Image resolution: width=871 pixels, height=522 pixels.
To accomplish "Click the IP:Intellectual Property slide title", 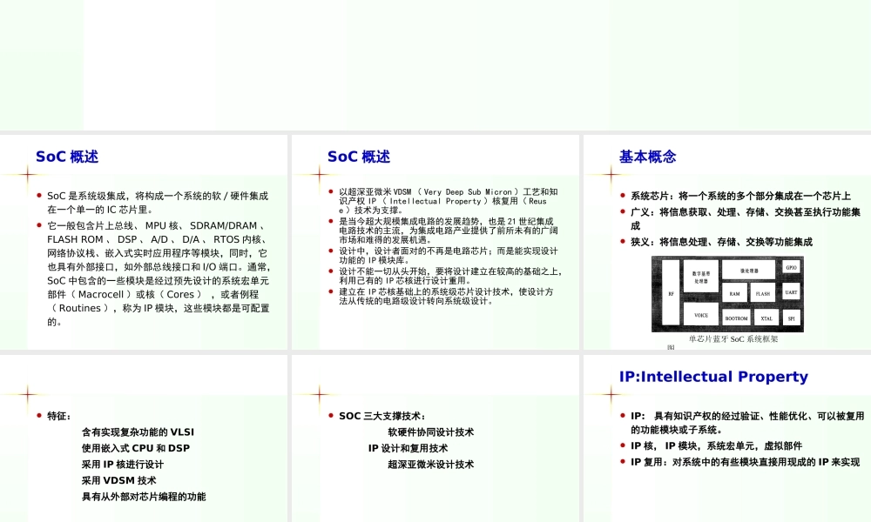I will (x=713, y=377).
